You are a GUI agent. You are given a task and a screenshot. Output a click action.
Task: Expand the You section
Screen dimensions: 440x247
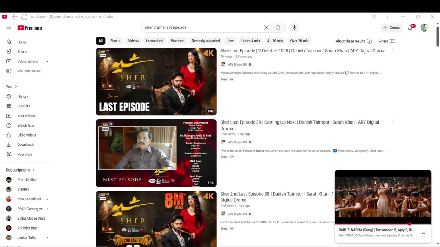point(11,87)
